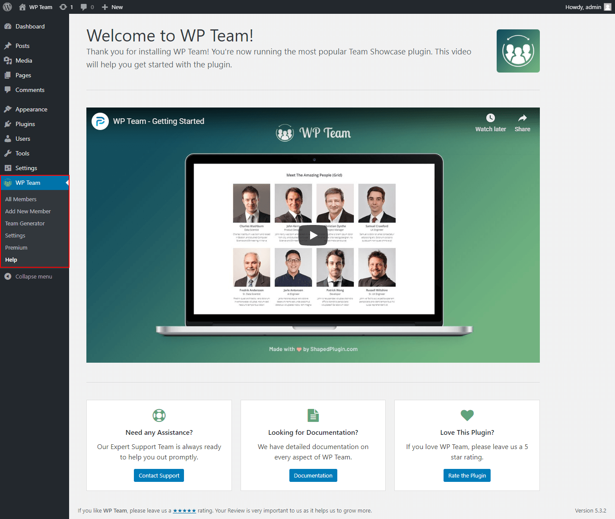Open the Help submenu item

[11, 259]
